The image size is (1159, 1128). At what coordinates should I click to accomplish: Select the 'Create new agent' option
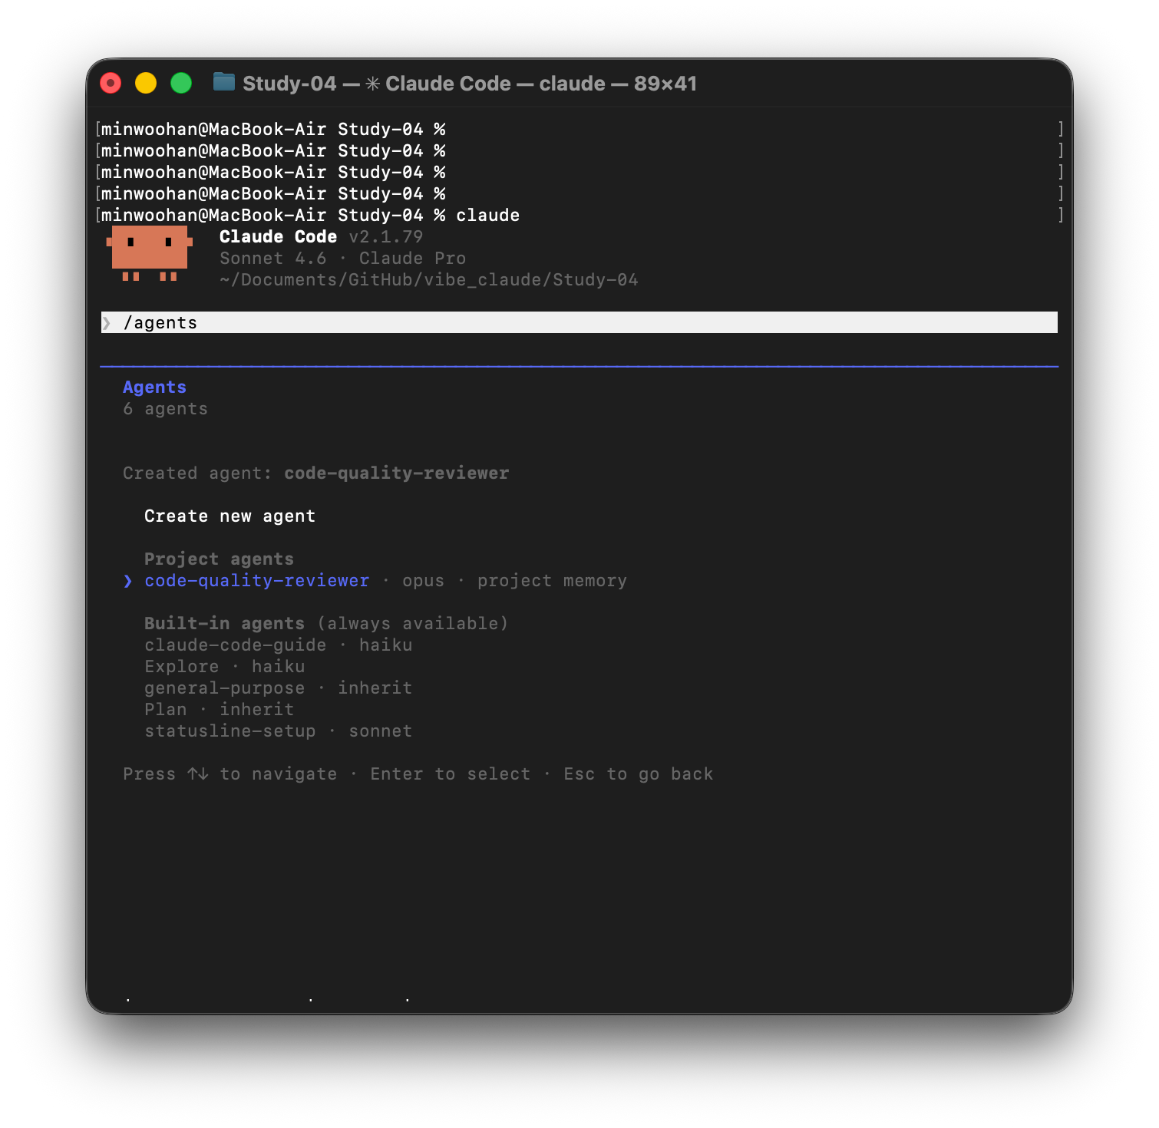point(229,516)
